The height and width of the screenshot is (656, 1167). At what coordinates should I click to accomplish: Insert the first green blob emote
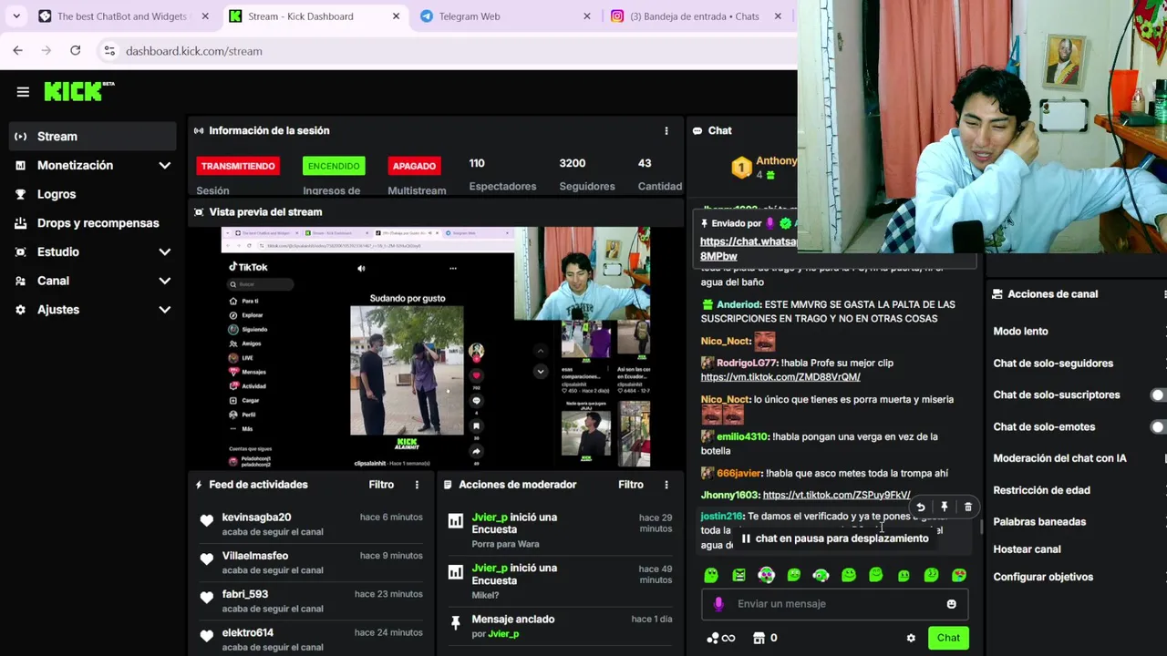(x=711, y=575)
